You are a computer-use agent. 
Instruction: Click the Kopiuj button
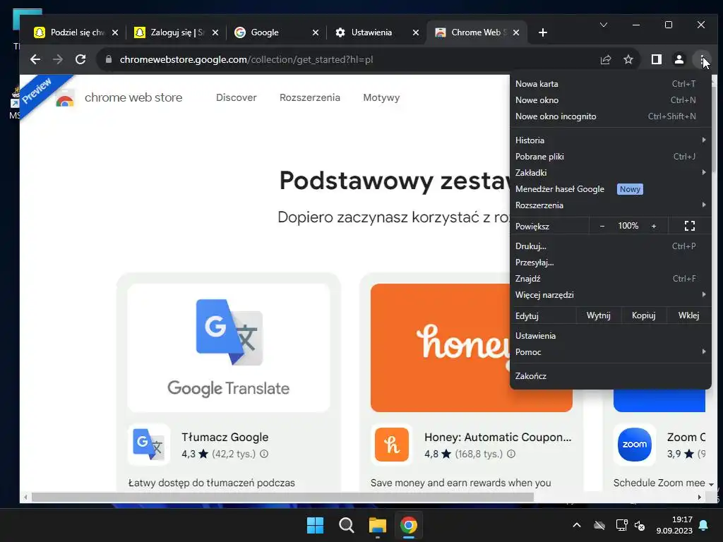(643, 315)
